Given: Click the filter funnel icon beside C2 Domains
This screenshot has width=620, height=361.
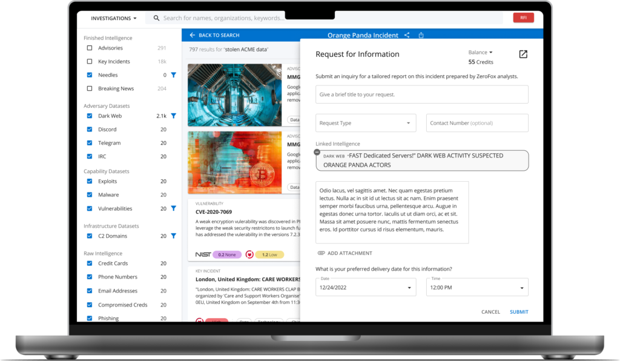Looking at the screenshot, I should click(173, 236).
